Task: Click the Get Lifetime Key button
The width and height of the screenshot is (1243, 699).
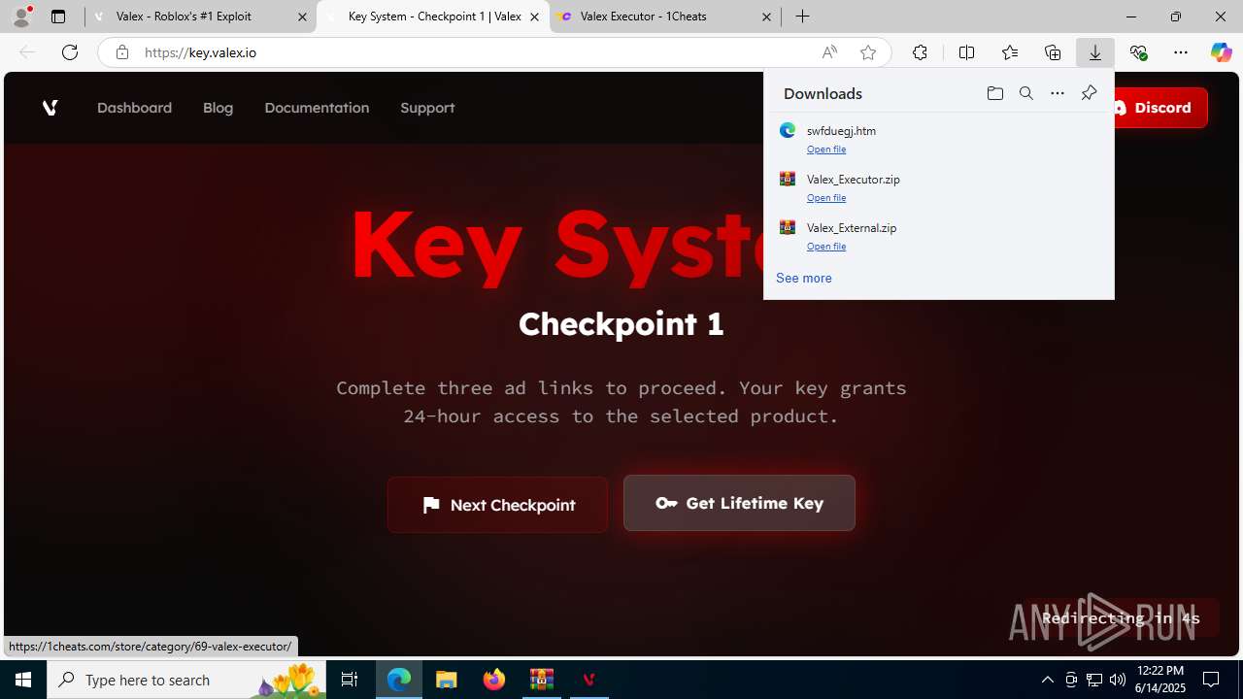Action: [x=739, y=503]
